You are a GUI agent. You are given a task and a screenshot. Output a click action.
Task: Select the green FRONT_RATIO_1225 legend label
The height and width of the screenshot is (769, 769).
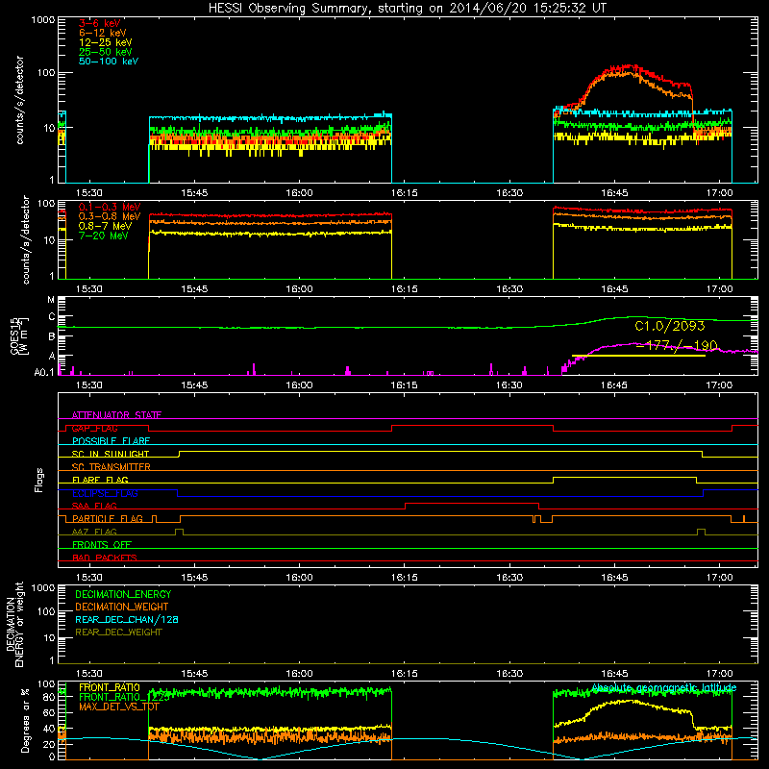click(x=124, y=697)
